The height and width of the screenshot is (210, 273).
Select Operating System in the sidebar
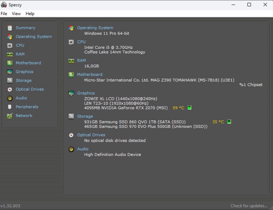tap(34, 37)
